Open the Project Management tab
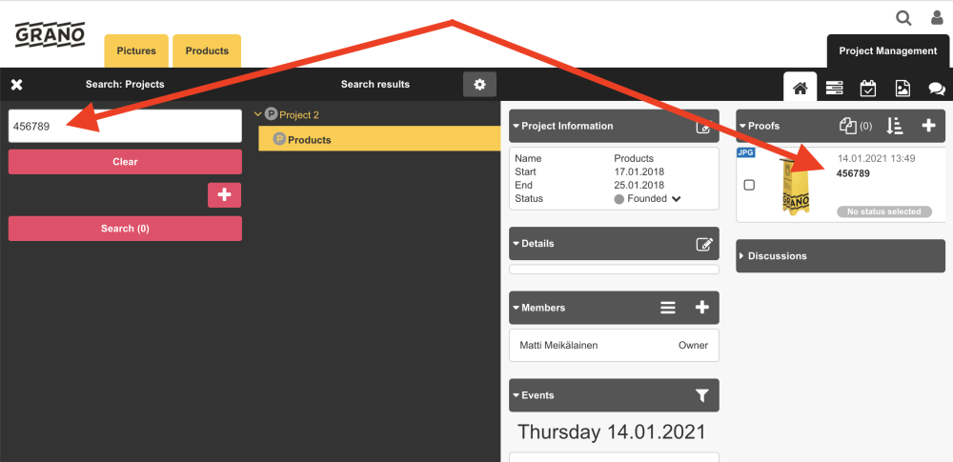 point(887,51)
